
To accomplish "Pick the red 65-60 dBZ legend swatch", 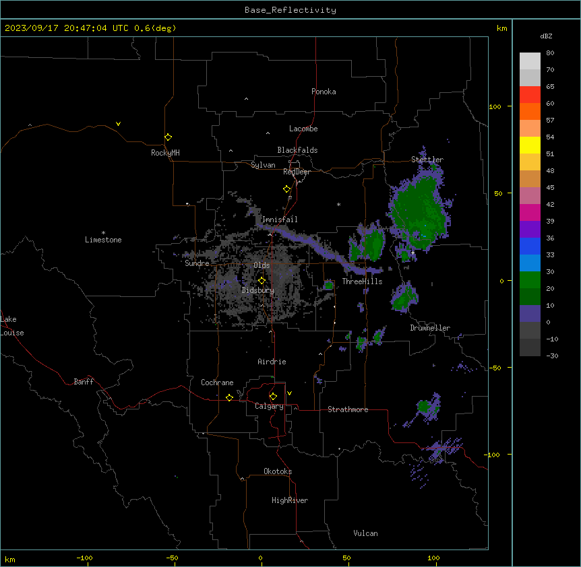I will pos(530,94).
